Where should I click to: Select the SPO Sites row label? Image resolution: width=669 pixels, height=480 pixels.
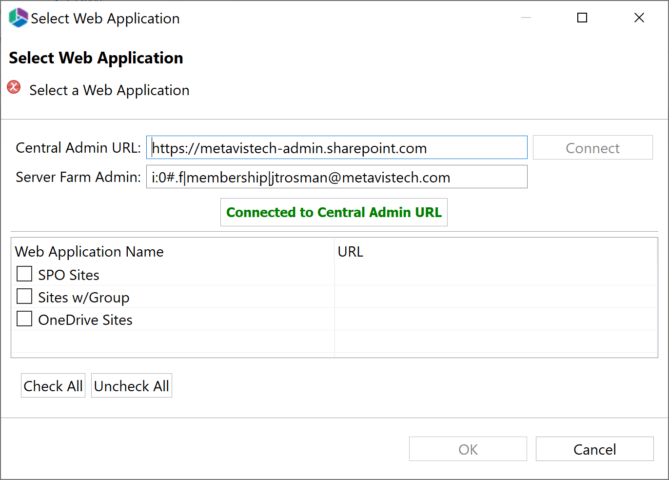click(x=68, y=274)
